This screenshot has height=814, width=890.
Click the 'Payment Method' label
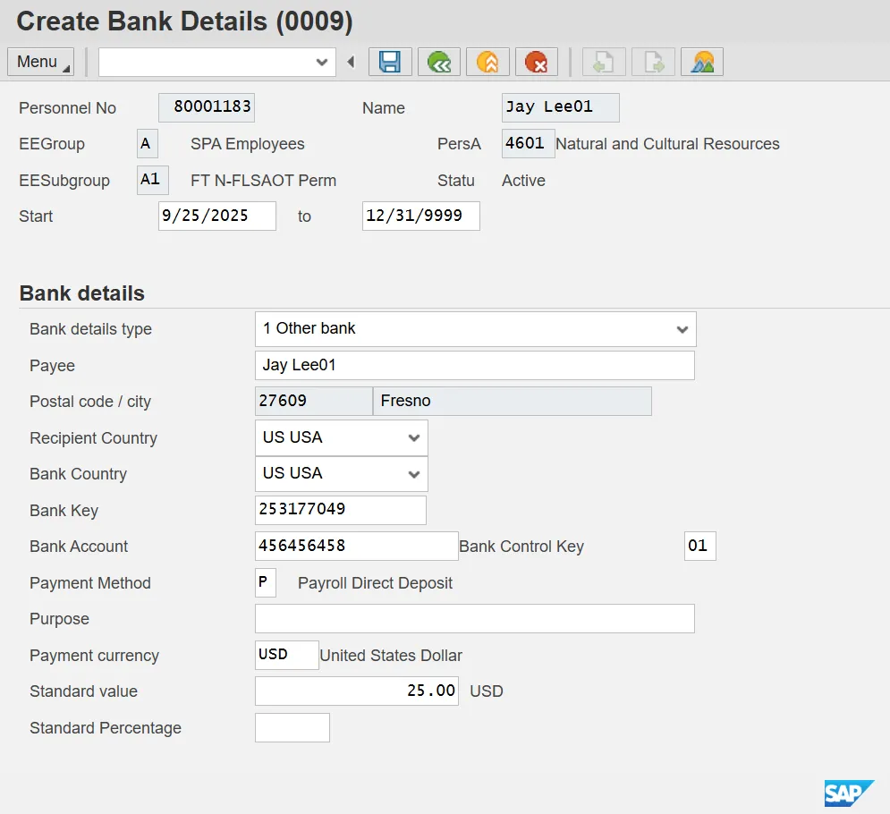[x=90, y=583]
